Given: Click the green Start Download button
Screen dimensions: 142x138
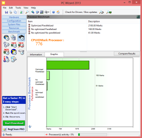Looking at the screenshot, I should (14, 123).
